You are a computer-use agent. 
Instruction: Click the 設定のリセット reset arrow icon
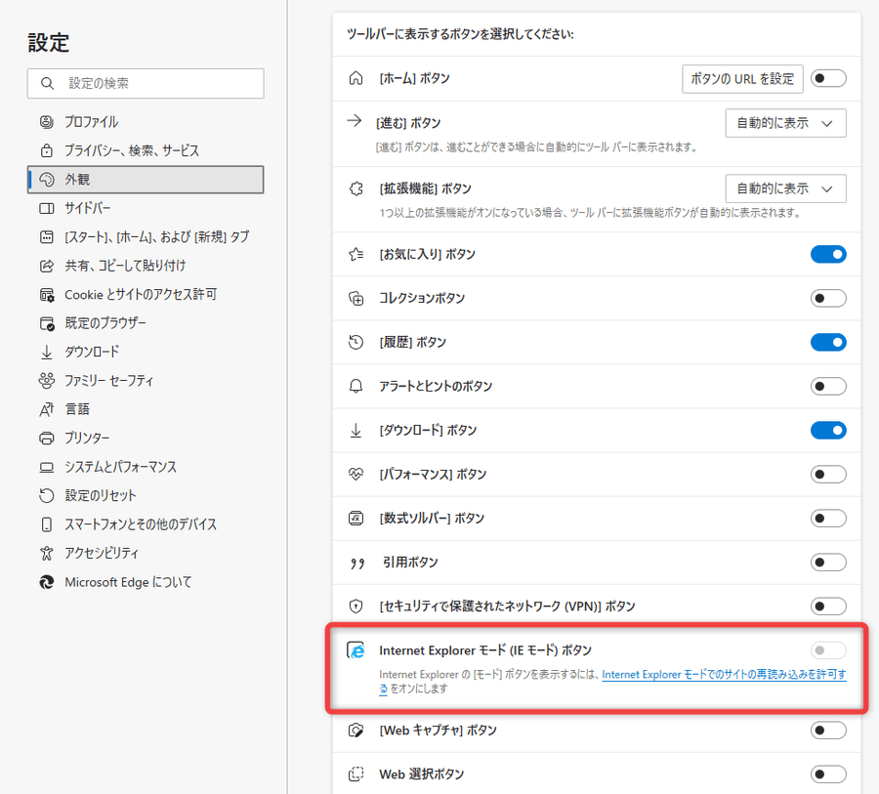pos(47,496)
